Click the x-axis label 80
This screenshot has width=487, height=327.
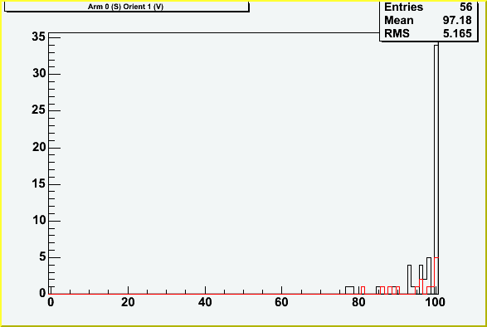358,302
